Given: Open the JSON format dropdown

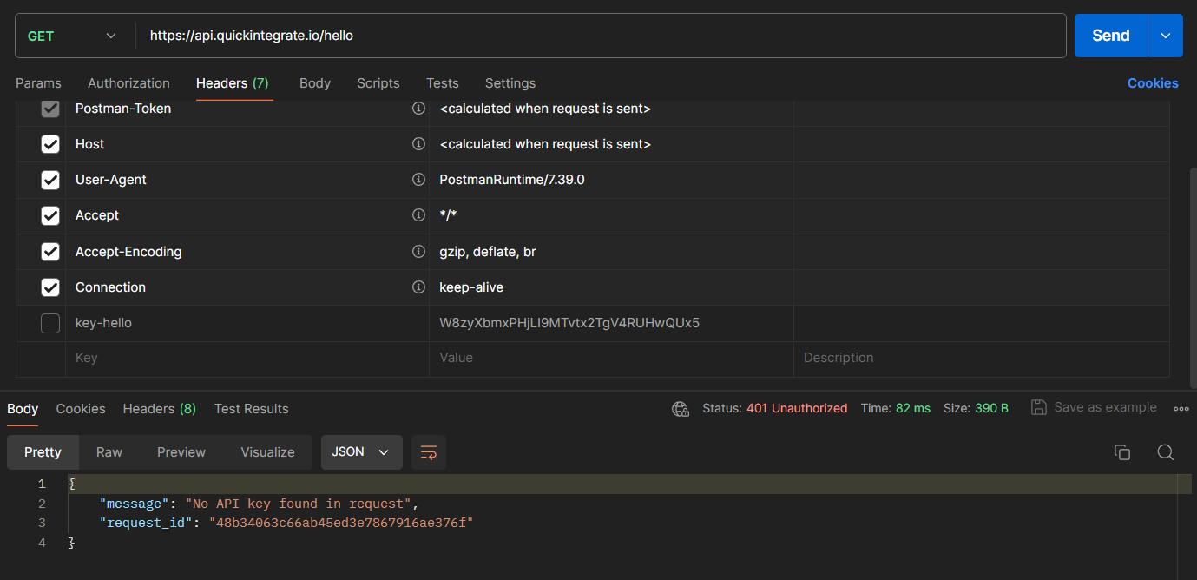Looking at the screenshot, I should coord(362,452).
